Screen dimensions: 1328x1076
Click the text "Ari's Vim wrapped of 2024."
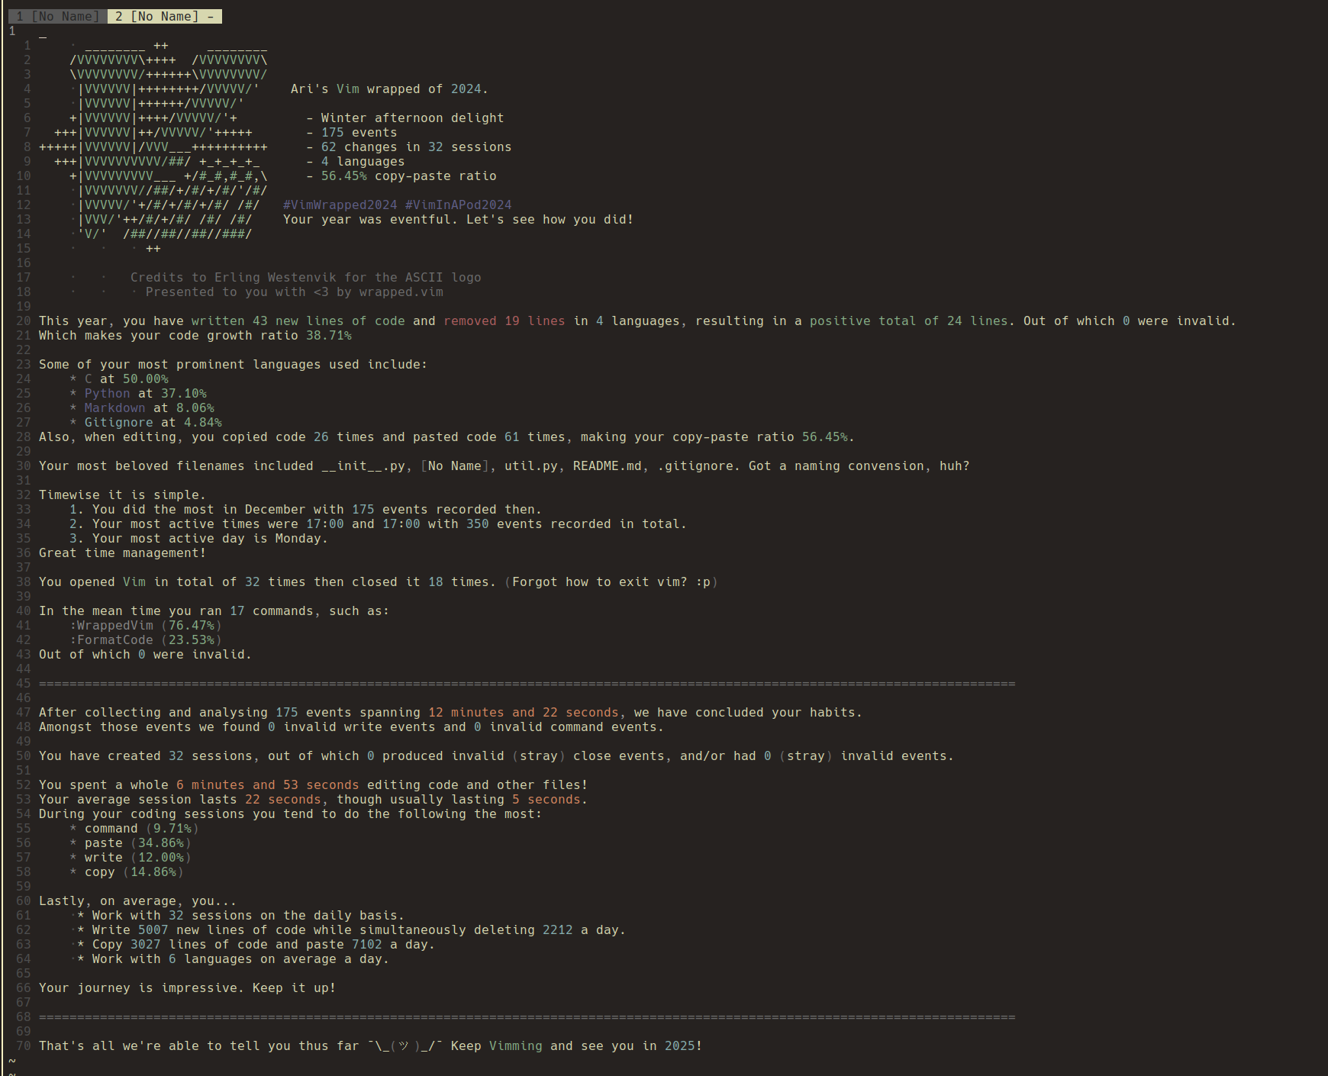pyautogui.click(x=389, y=89)
